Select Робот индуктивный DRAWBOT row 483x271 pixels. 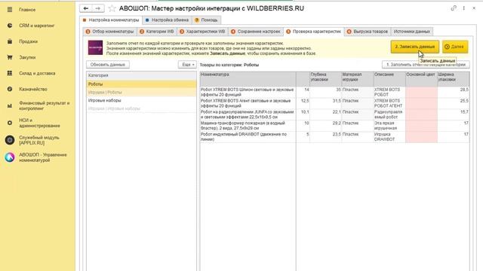[248, 137]
